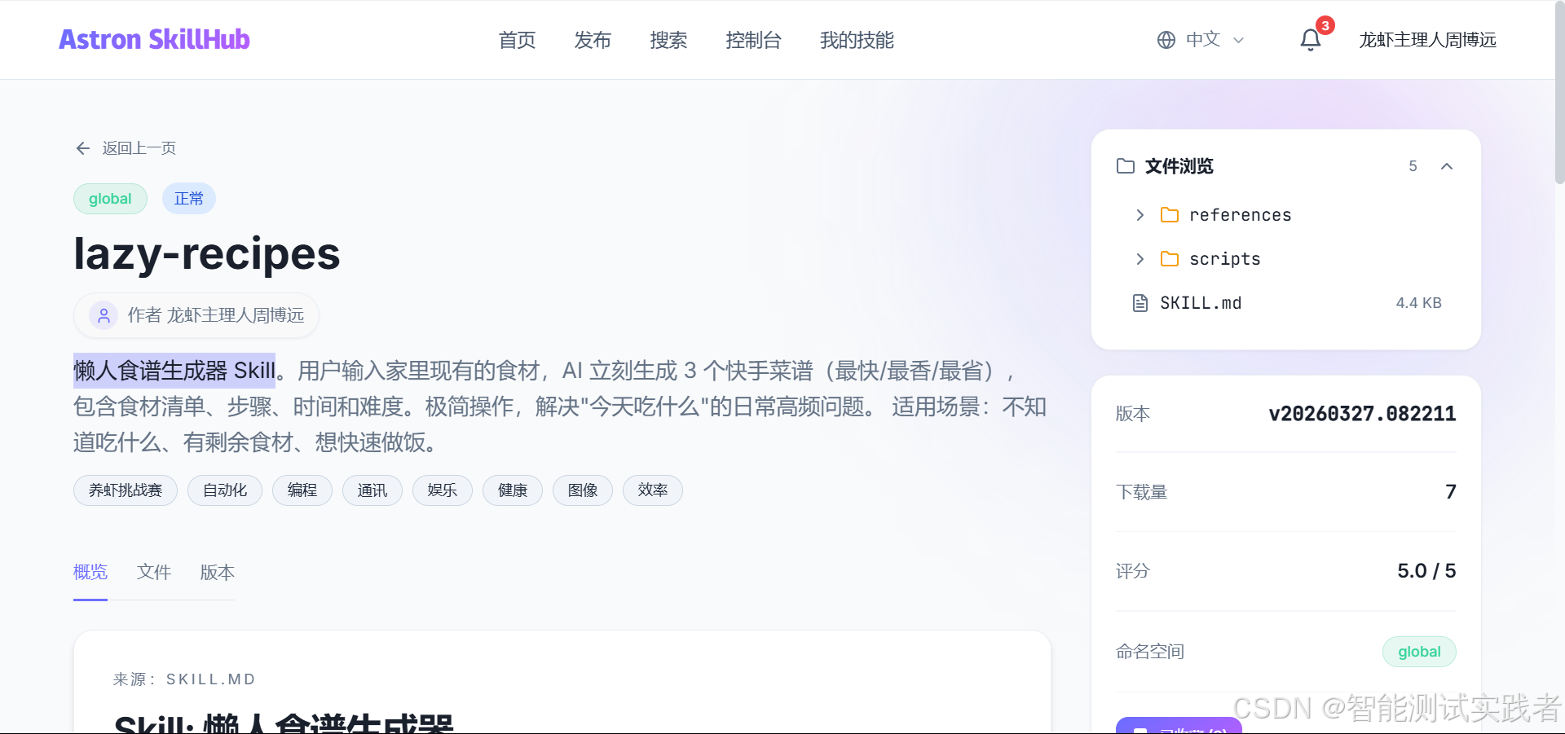1565x734 pixels.
Task: Open the 发布 menu item
Action: pyautogui.click(x=593, y=40)
